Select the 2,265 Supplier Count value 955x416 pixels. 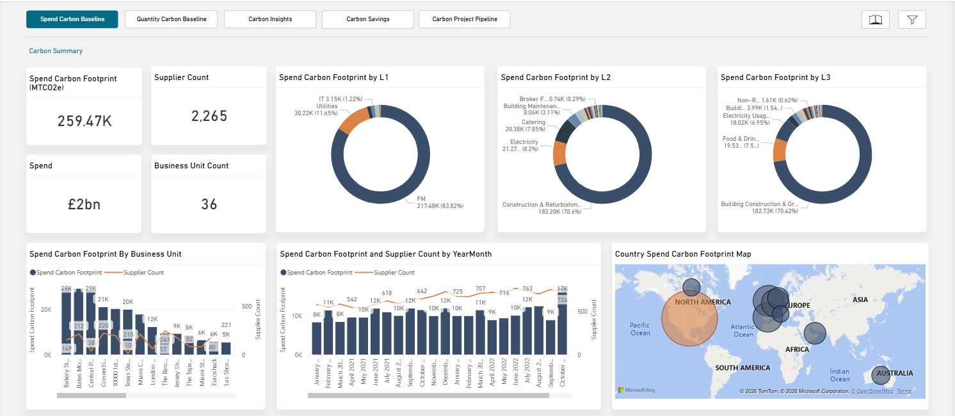coord(209,116)
